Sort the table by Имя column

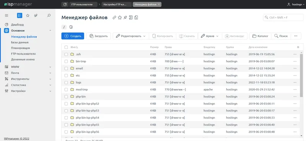[74, 47]
